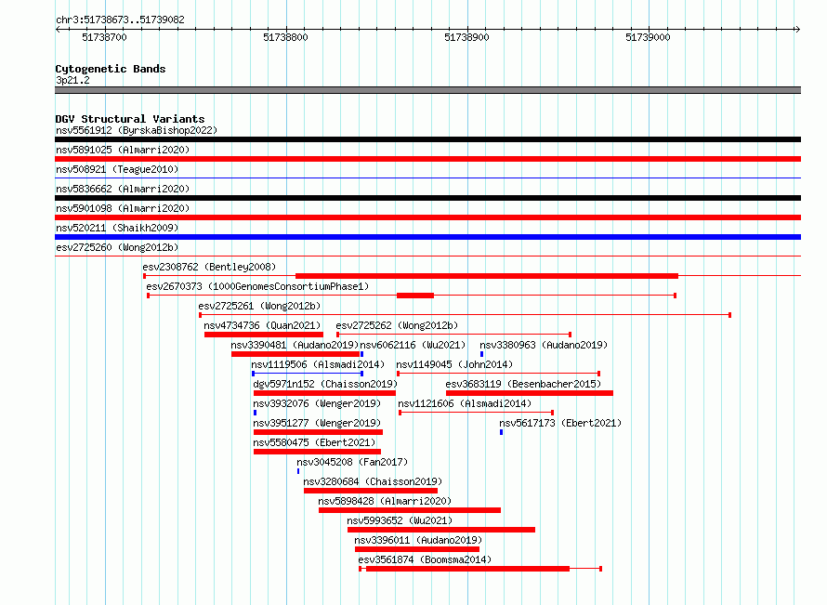The image size is (827, 605).
Task: Click the red bar under nsv4734736
Action: [x=264, y=335]
